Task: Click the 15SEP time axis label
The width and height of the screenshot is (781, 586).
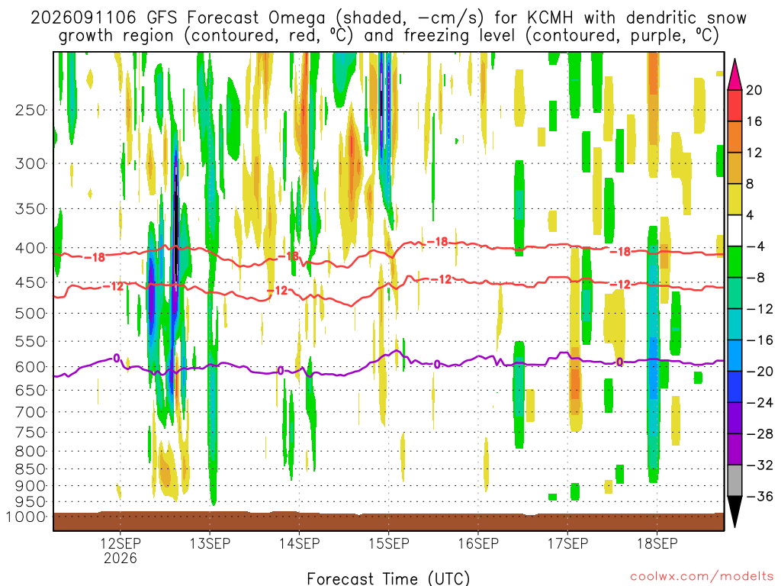Action: (388, 543)
